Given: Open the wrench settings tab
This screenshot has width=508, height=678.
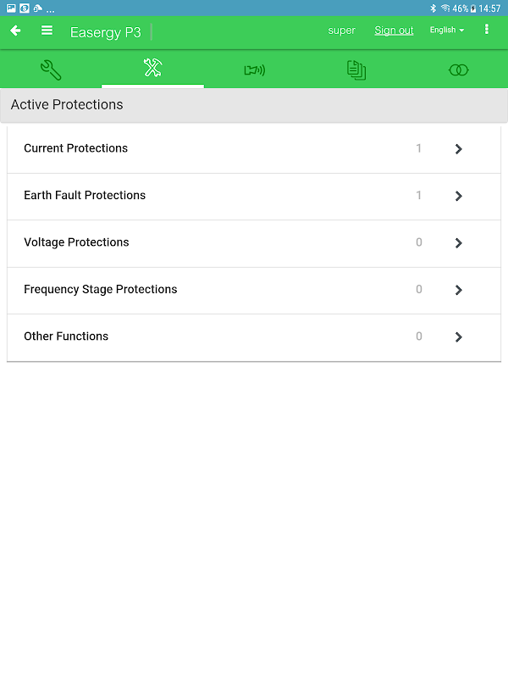Looking at the screenshot, I should (51, 69).
